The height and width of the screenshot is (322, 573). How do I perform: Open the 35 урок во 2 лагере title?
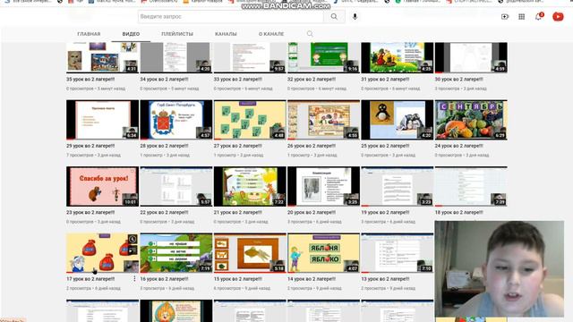[90, 80]
